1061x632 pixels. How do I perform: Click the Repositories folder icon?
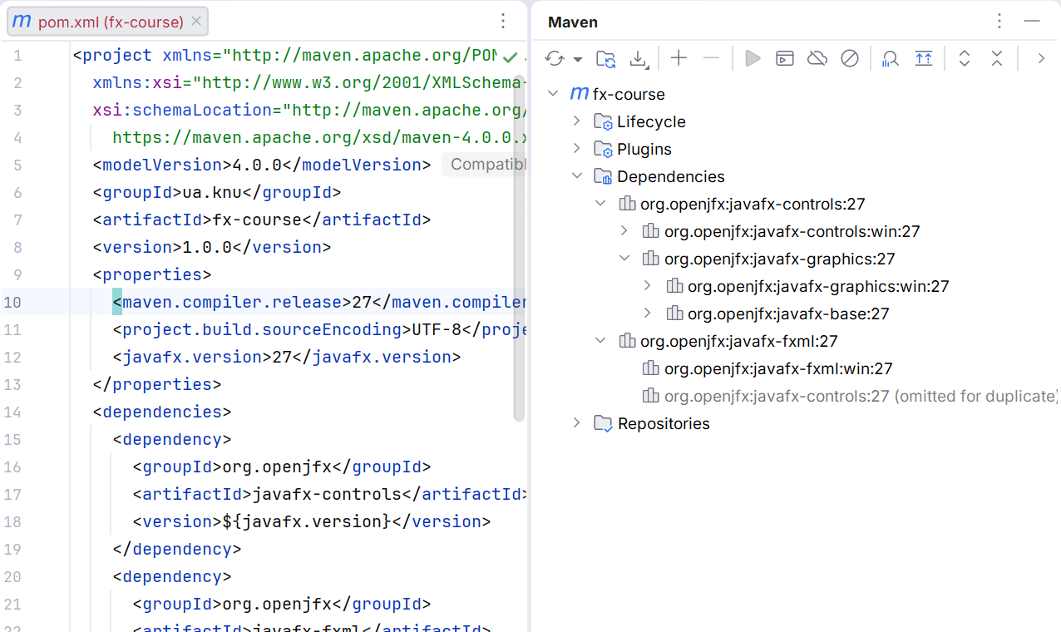(x=603, y=424)
